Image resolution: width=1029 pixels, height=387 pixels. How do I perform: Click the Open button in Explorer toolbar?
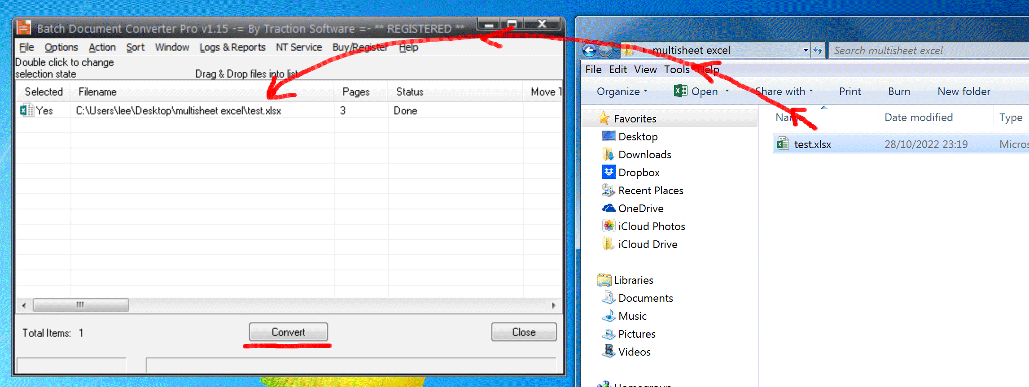pos(697,91)
